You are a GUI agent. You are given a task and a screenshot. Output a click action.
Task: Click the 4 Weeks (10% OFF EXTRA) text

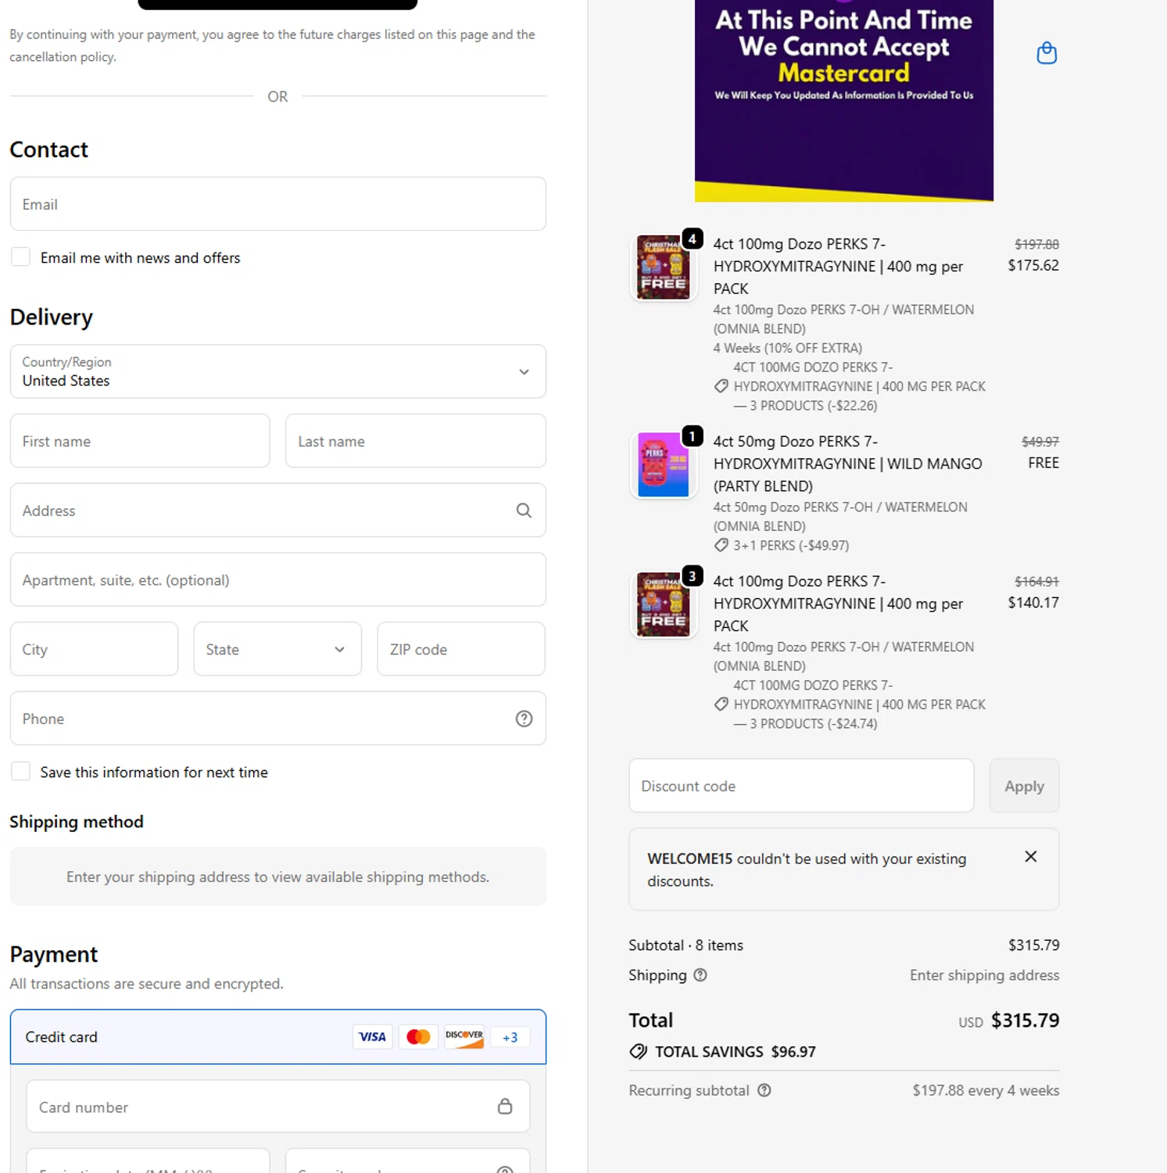[788, 348]
